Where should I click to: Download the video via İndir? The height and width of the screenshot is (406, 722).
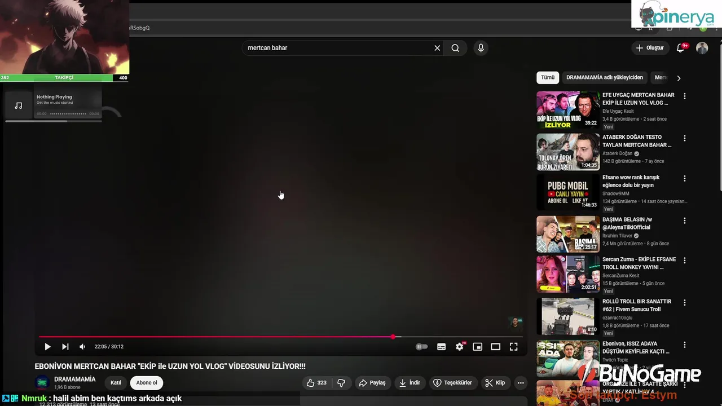(x=410, y=383)
